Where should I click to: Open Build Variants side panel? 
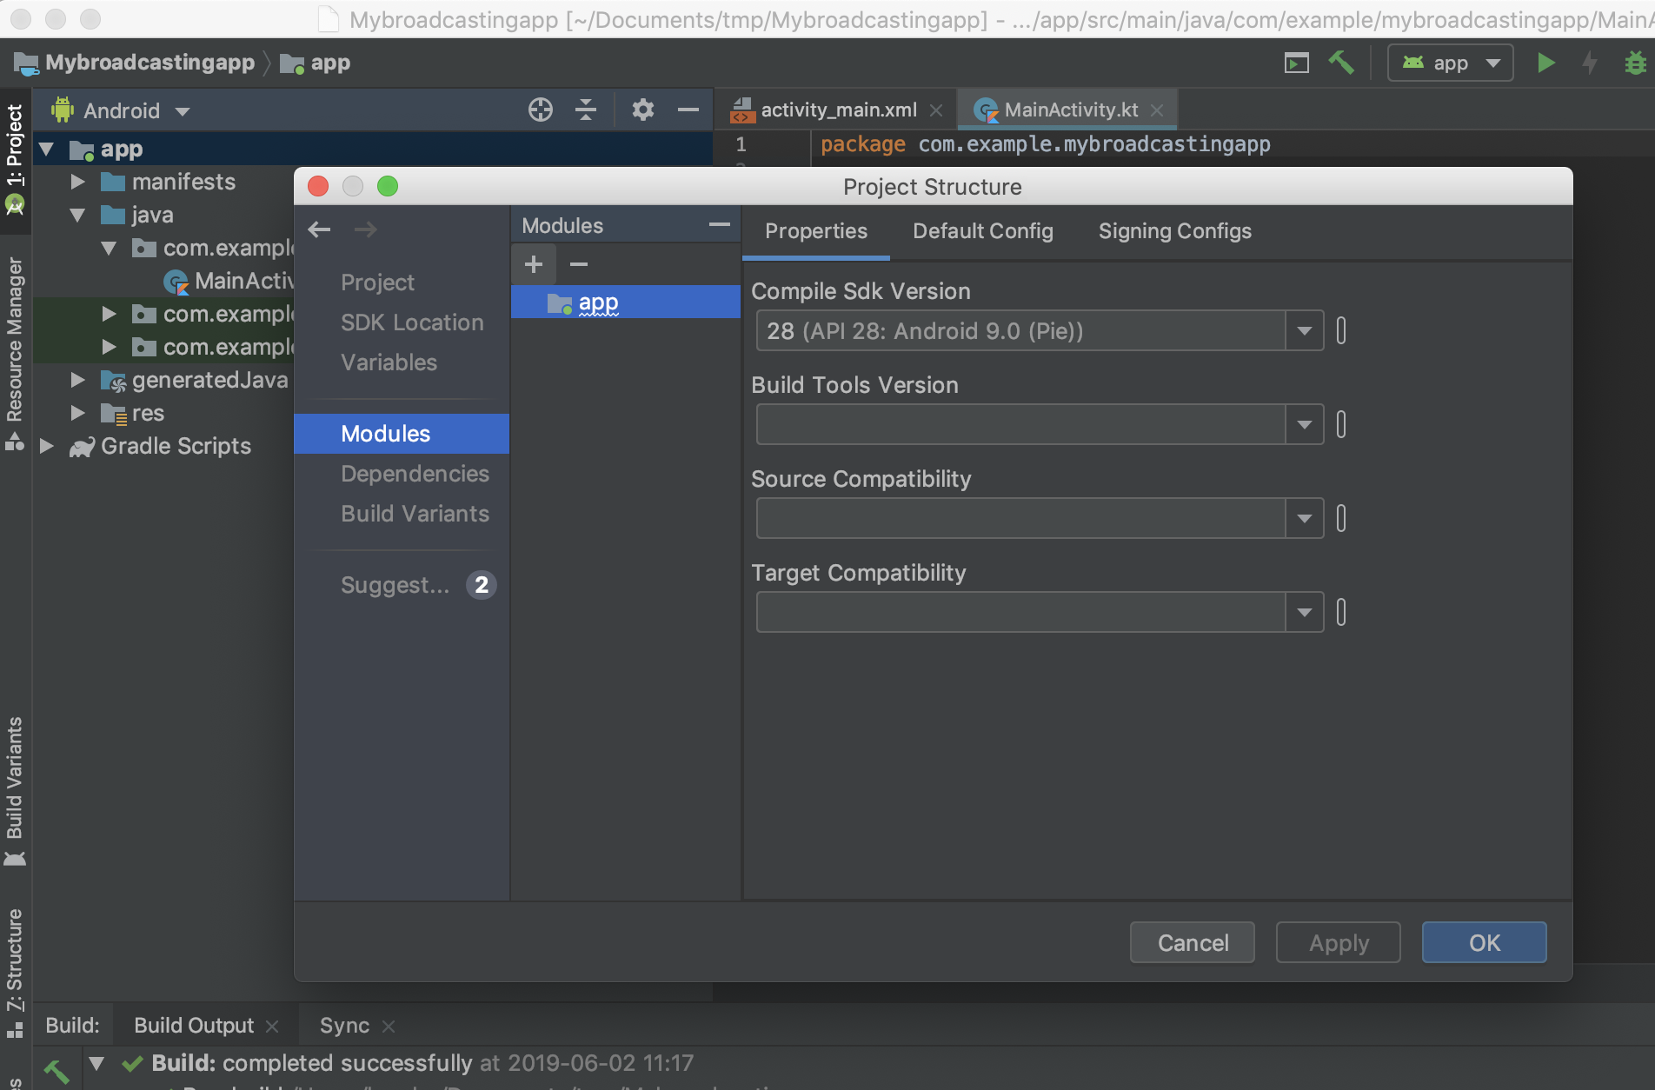[15, 791]
